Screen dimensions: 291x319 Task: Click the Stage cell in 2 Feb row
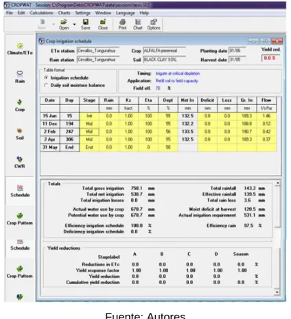(89, 132)
